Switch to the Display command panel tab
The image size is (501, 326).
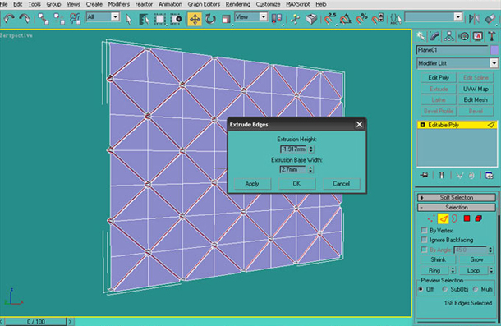(478, 36)
